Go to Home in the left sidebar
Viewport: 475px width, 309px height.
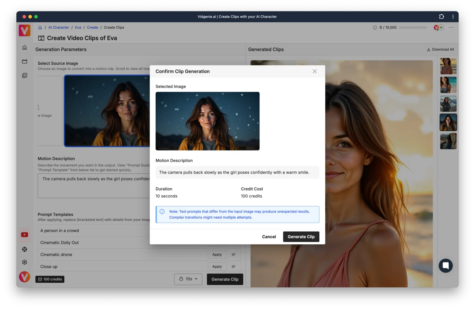pyautogui.click(x=25, y=47)
